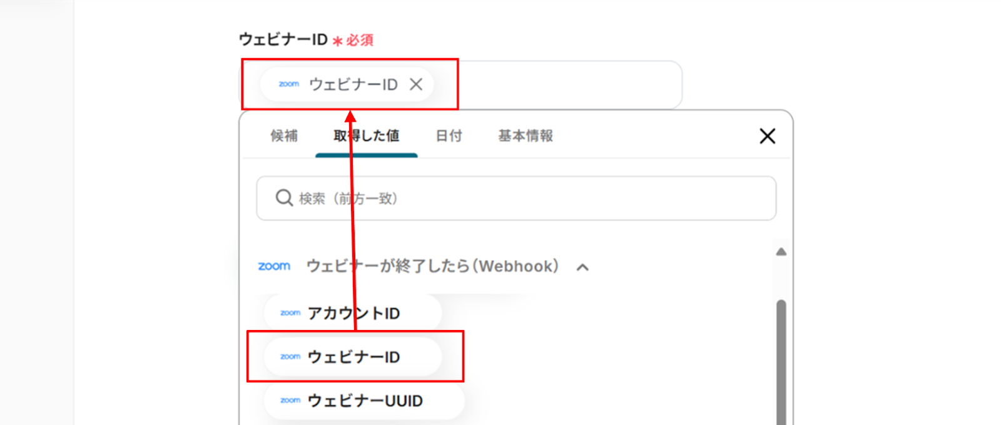1001x425 pixels.
Task: Collapse the Webhook section with the chevron
Action: click(582, 267)
